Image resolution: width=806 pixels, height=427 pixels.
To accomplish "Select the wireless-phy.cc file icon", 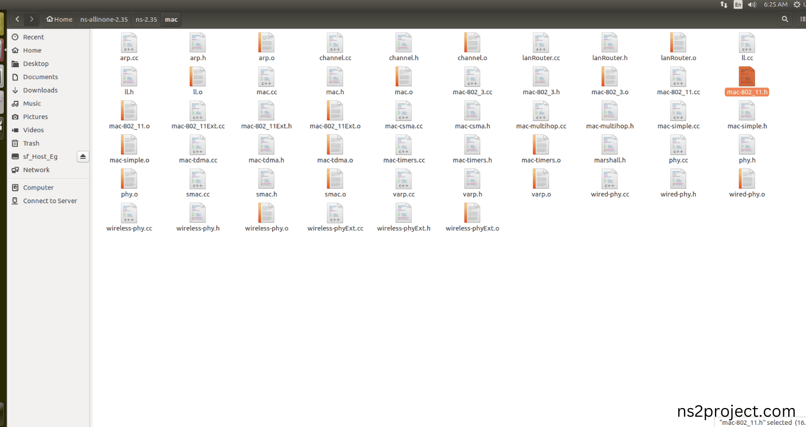I will pyautogui.click(x=129, y=213).
